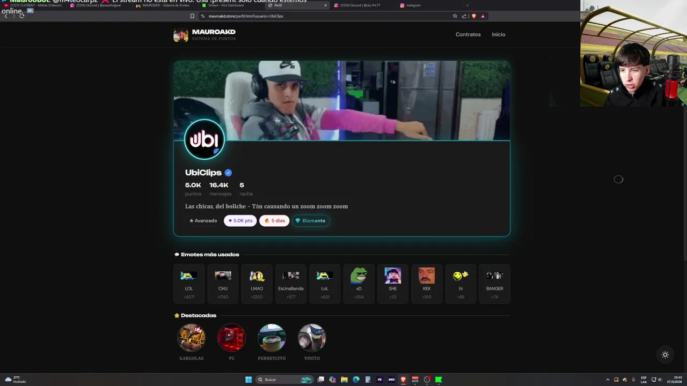Click the racha stat 5

[x=246, y=189]
